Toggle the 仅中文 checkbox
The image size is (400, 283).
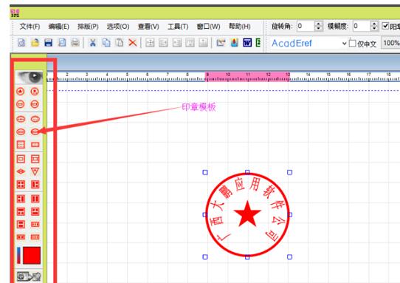(352, 43)
